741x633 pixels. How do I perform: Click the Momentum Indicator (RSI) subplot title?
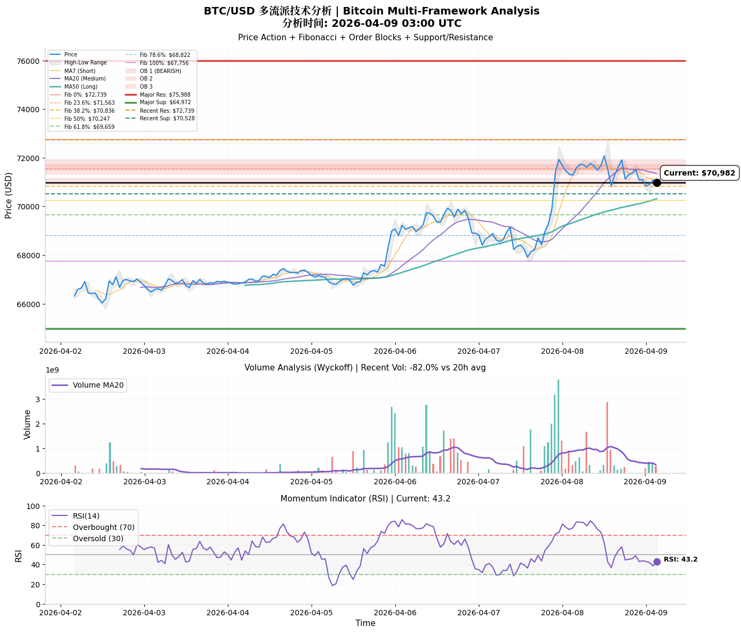click(365, 499)
